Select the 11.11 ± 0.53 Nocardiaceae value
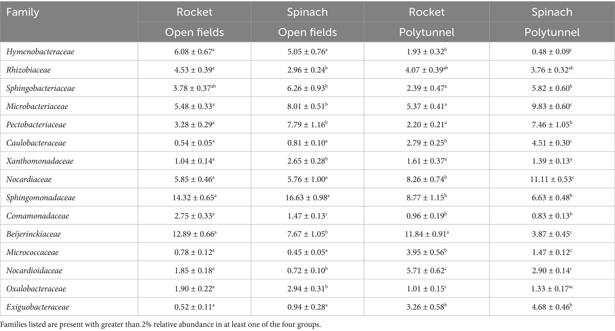 point(552,179)
